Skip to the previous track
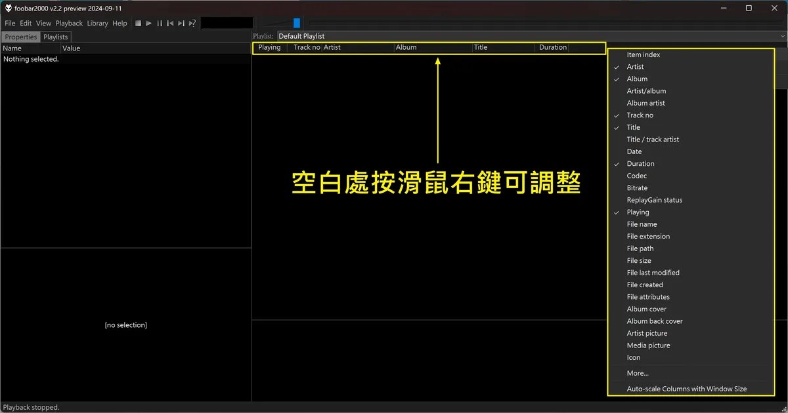Image resolution: width=788 pixels, height=413 pixels. [x=170, y=23]
